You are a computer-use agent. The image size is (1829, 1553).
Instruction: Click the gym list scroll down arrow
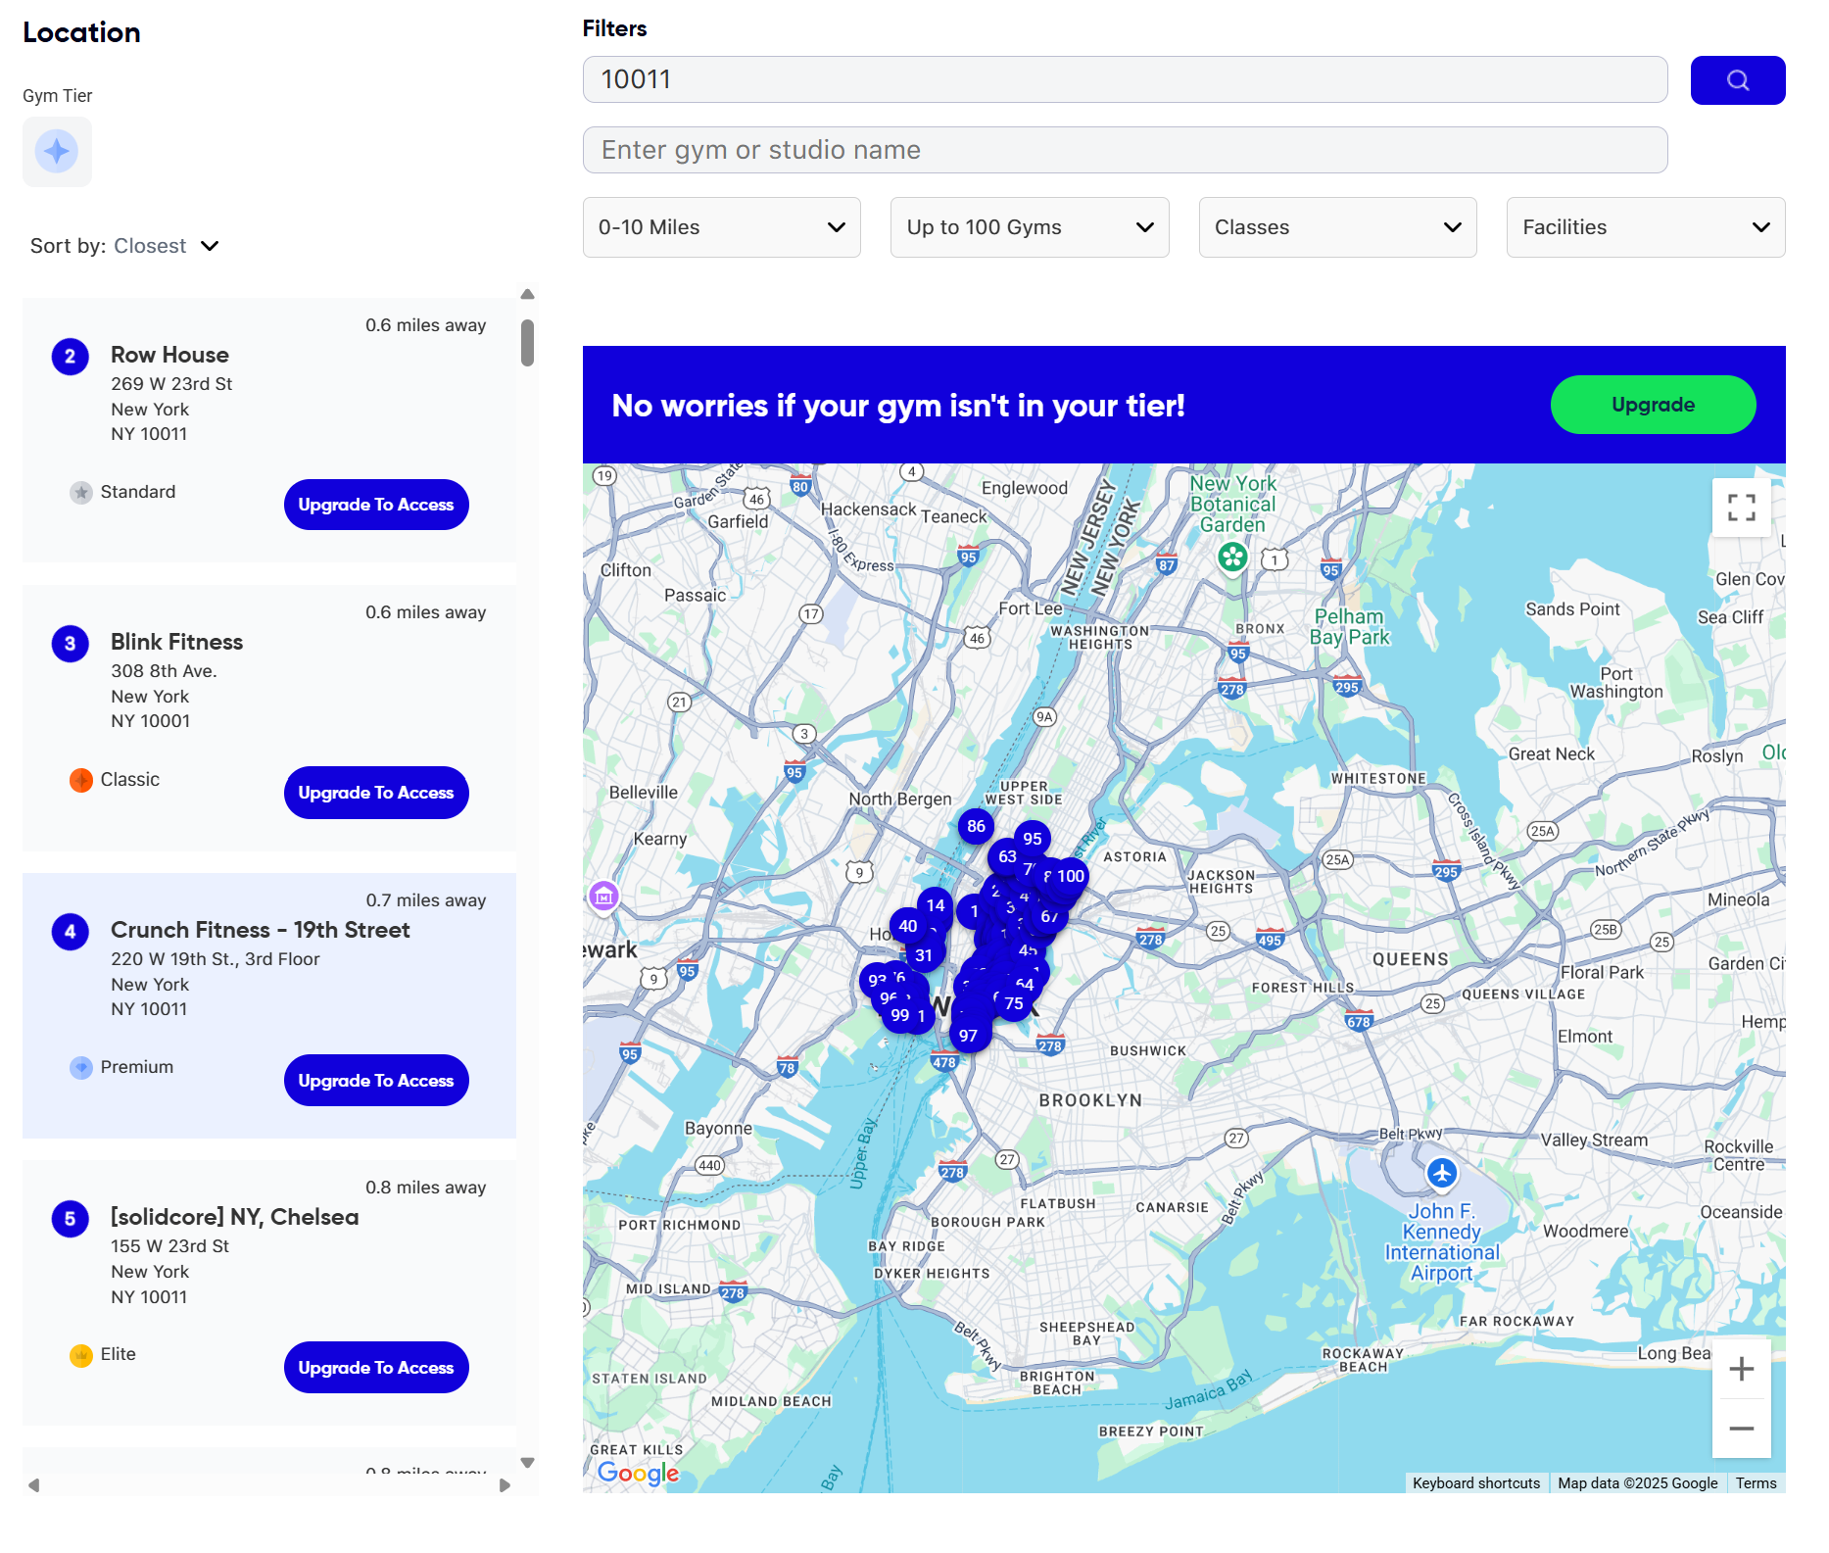pyautogui.click(x=527, y=1463)
